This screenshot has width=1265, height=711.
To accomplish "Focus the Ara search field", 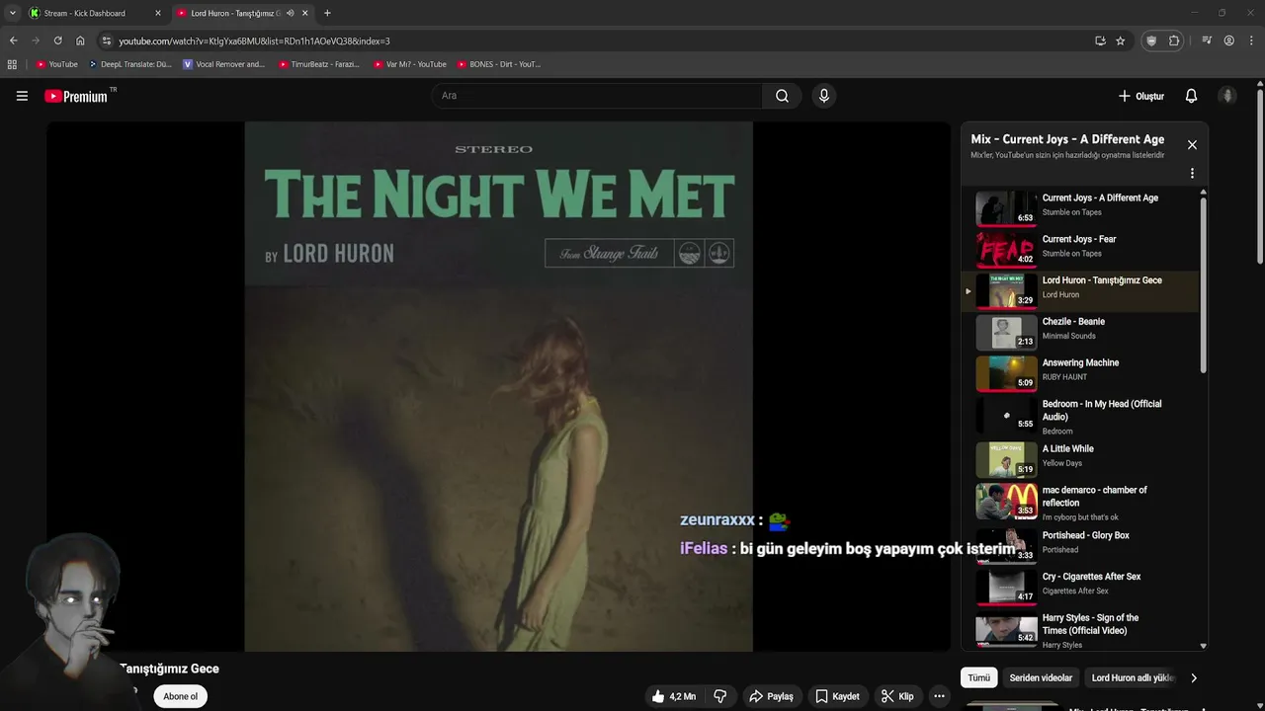I will [596, 96].
